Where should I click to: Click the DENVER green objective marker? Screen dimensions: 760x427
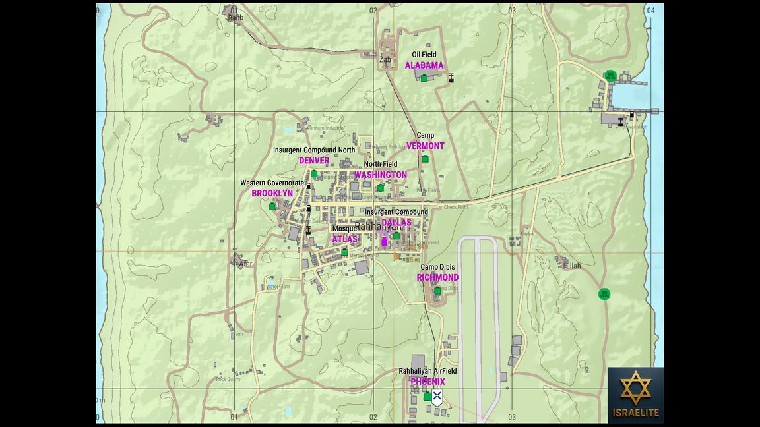(314, 174)
